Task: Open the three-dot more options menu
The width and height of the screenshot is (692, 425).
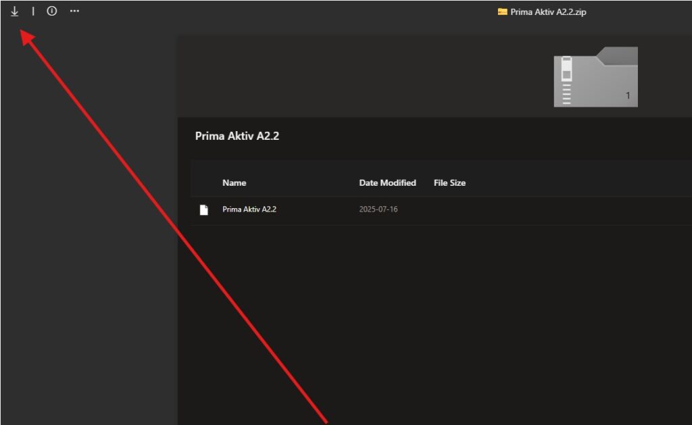Action: tap(74, 11)
